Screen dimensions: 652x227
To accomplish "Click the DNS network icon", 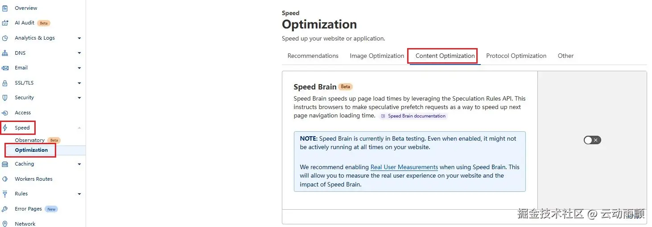I will (x=5, y=53).
